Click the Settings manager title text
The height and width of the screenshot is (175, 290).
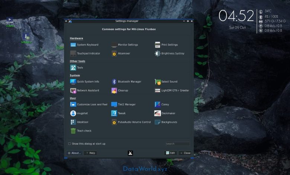pyautogui.click(x=127, y=21)
